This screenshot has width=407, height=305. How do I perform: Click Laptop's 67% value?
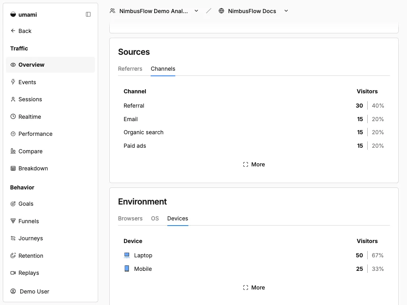(x=378, y=255)
